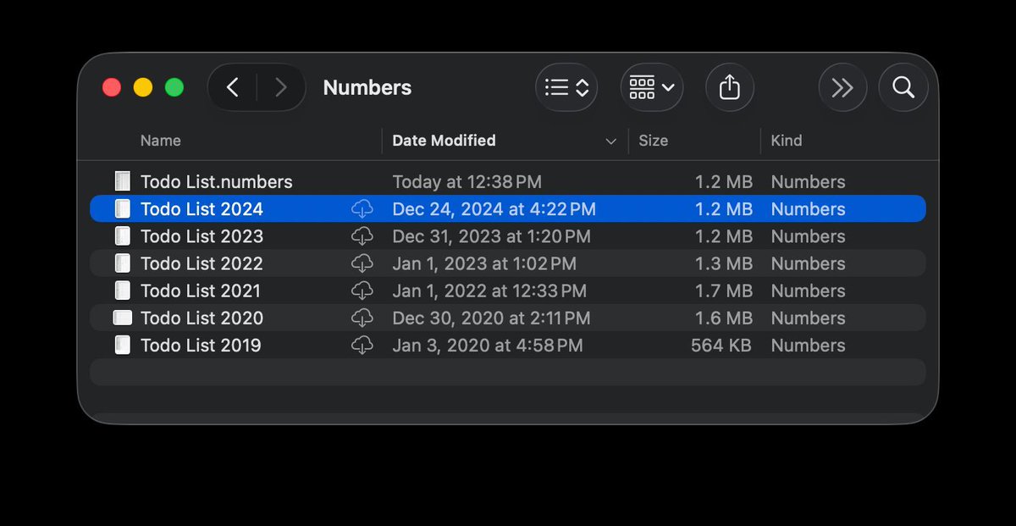Select the Todo List 2022 file icon

(x=123, y=263)
